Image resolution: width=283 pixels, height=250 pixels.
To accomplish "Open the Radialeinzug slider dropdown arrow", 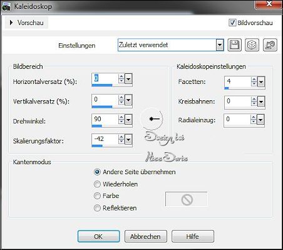I will tap(260, 120).
